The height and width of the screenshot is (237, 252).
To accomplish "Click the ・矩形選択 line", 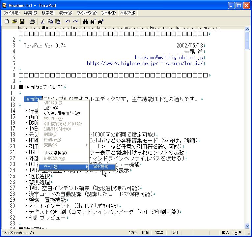I will [x=38, y=176].
